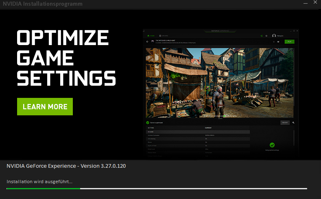Image resolution: width=321 pixels, height=199 pixels.
Task: Click the Witcher 3 game screenshot preview
Action: (x=220, y=83)
